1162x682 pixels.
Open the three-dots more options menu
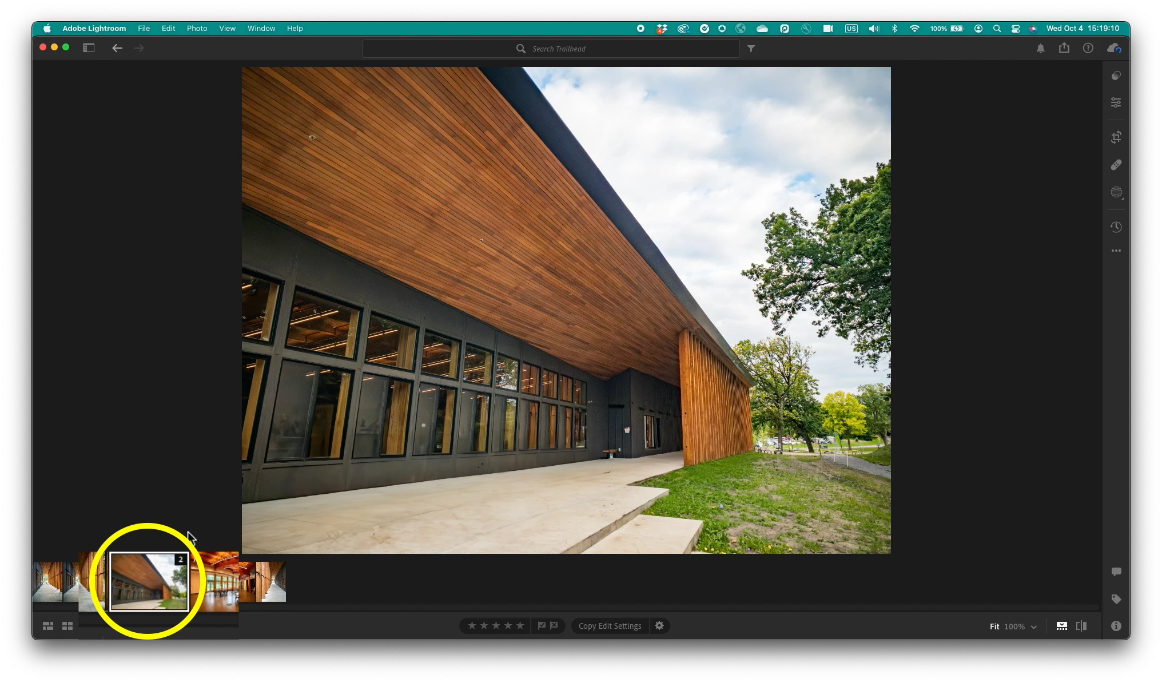point(1116,251)
